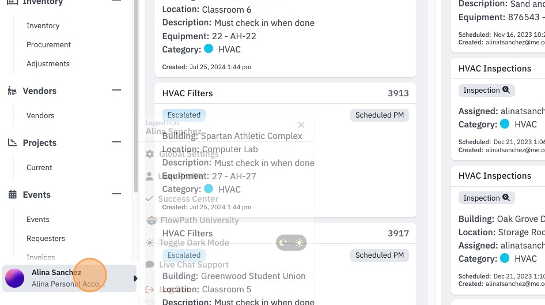Expand the Alina Sanchez account menu arrow
Viewport: 545px width, 305px height.
(x=135, y=278)
